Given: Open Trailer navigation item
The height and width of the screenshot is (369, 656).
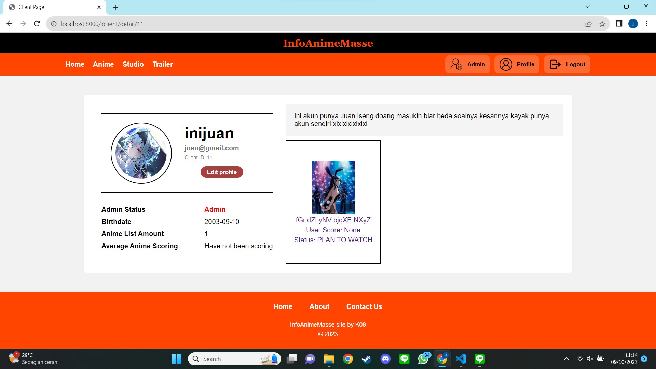Looking at the screenshot, I should [163, 64].
